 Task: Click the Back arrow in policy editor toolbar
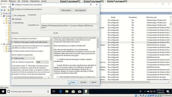pos(2,10)
